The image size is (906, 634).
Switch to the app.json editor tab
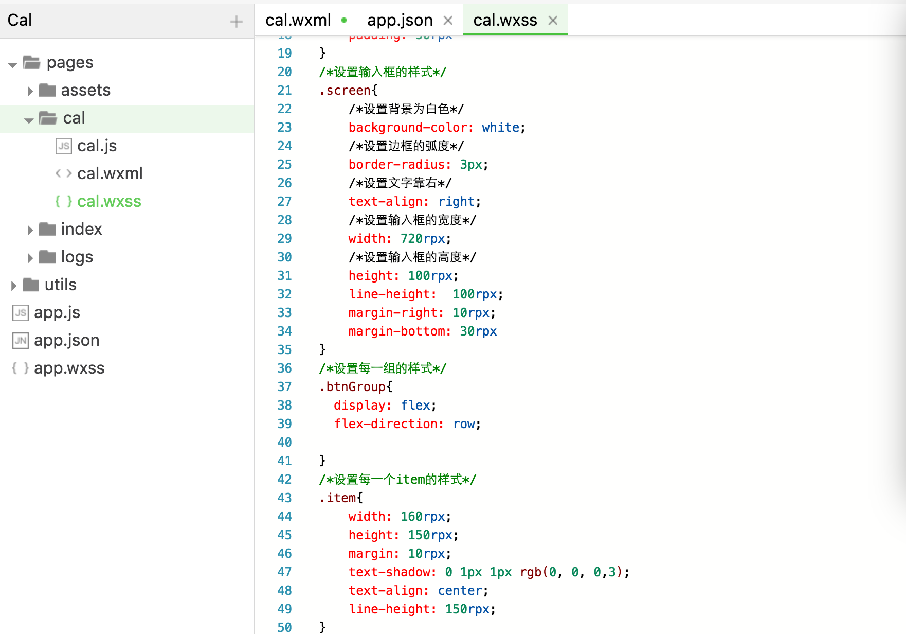tap(400, 20)
